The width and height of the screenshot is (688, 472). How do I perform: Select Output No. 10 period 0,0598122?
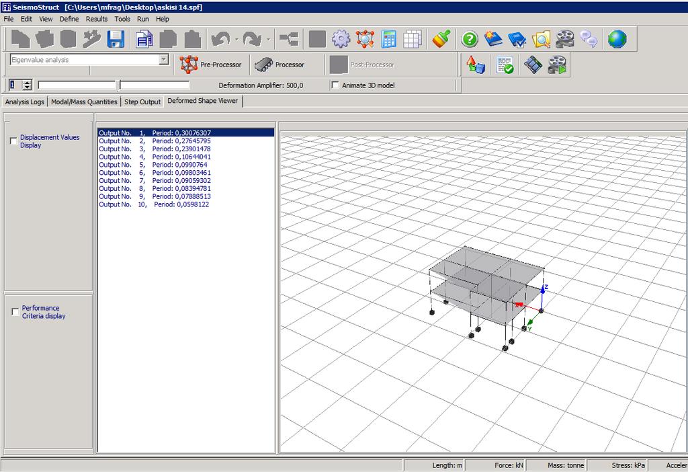click(185, 204)
